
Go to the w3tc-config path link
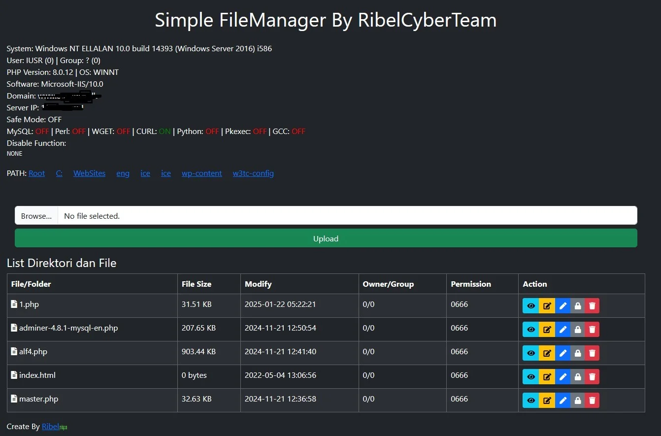point(253,173)
